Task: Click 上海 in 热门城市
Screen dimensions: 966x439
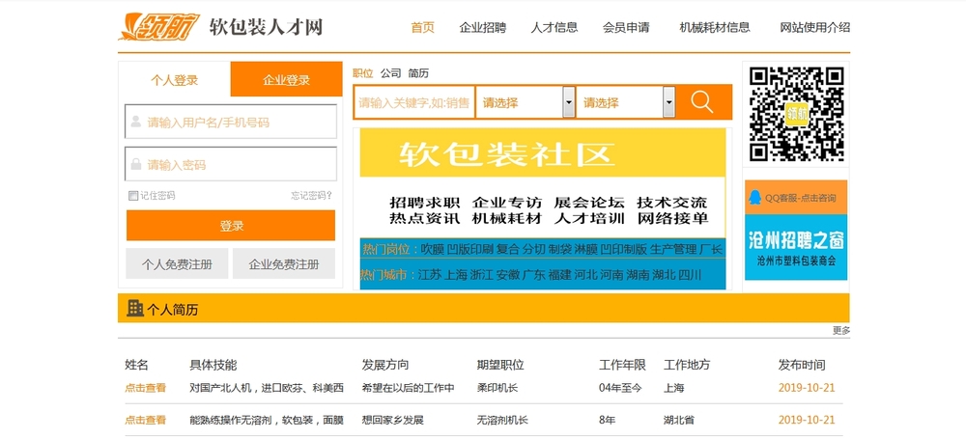Action: point(455,275)
